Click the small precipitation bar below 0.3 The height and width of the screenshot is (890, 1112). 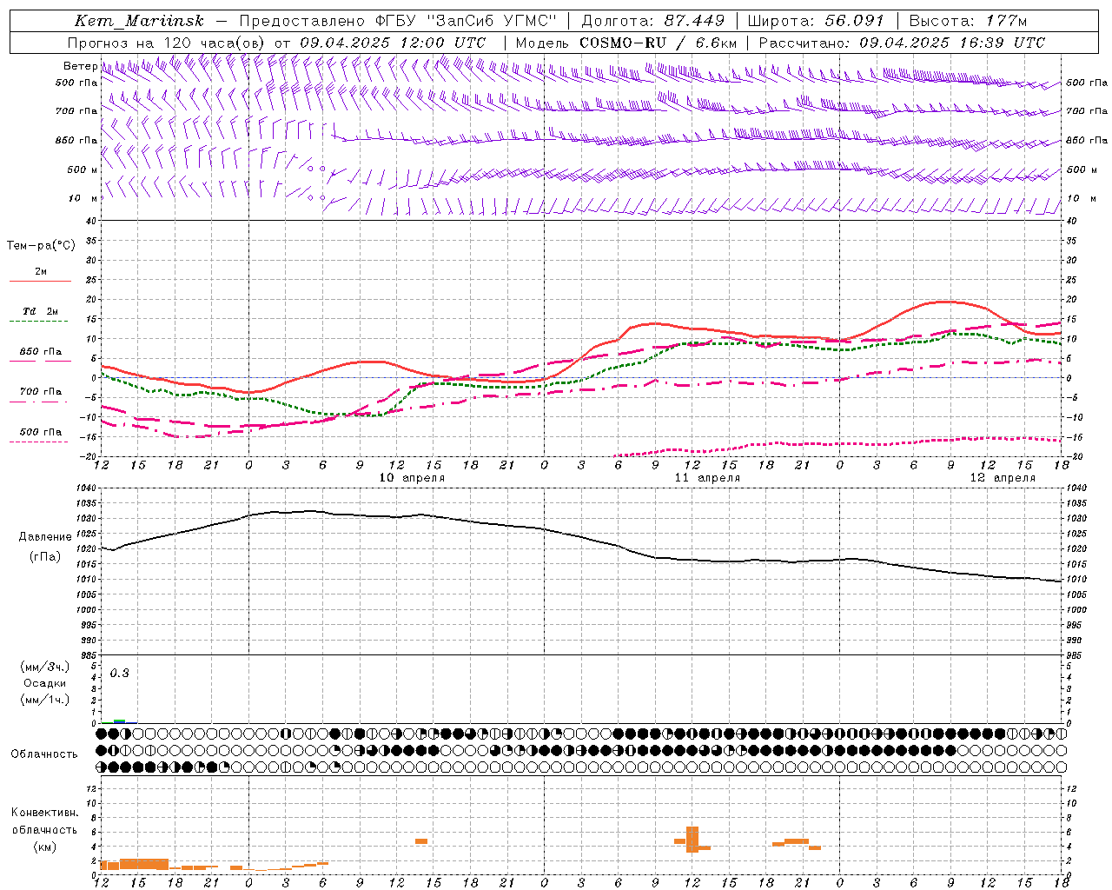coord(120,721)
